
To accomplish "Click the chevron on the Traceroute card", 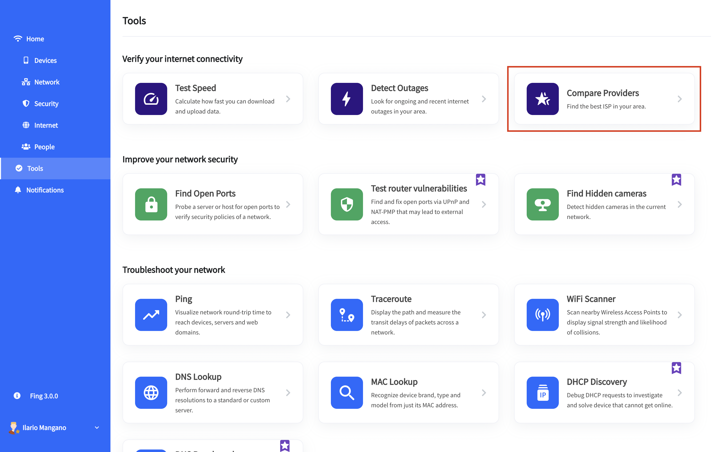I will pyautogui.click(x=484, y=315).
